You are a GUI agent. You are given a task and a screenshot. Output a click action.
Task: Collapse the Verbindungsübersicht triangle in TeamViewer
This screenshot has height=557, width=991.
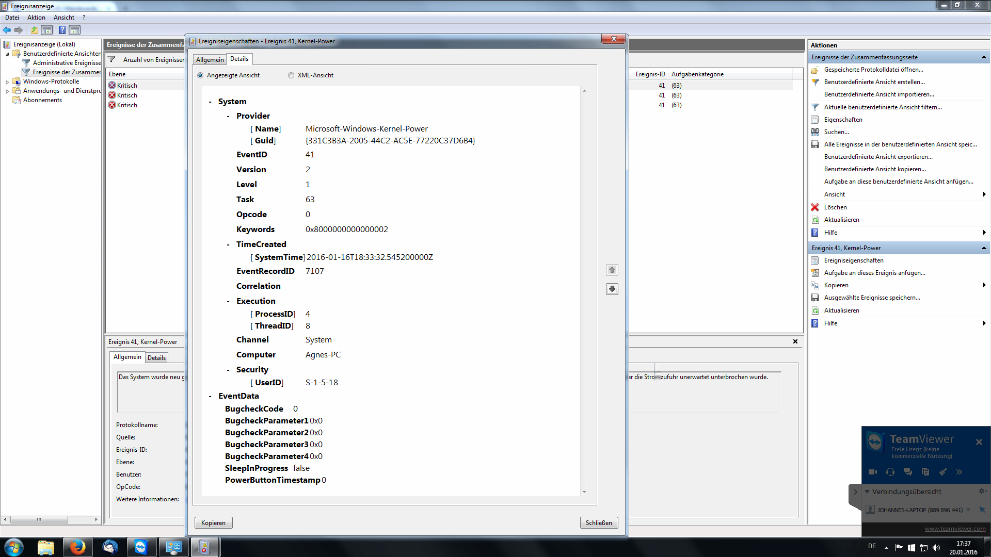pyautogui.click(x=867, y=492)
